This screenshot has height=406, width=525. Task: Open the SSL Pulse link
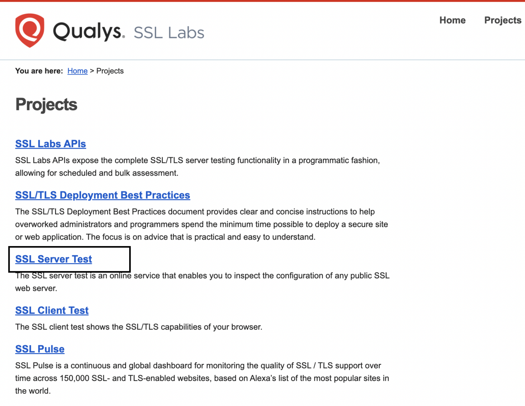40,349
